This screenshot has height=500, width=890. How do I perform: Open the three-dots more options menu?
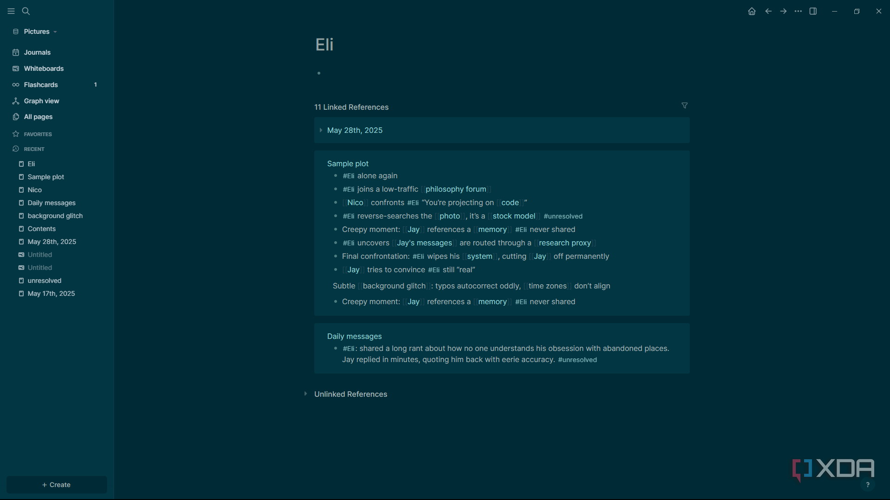tap(798, 11)
